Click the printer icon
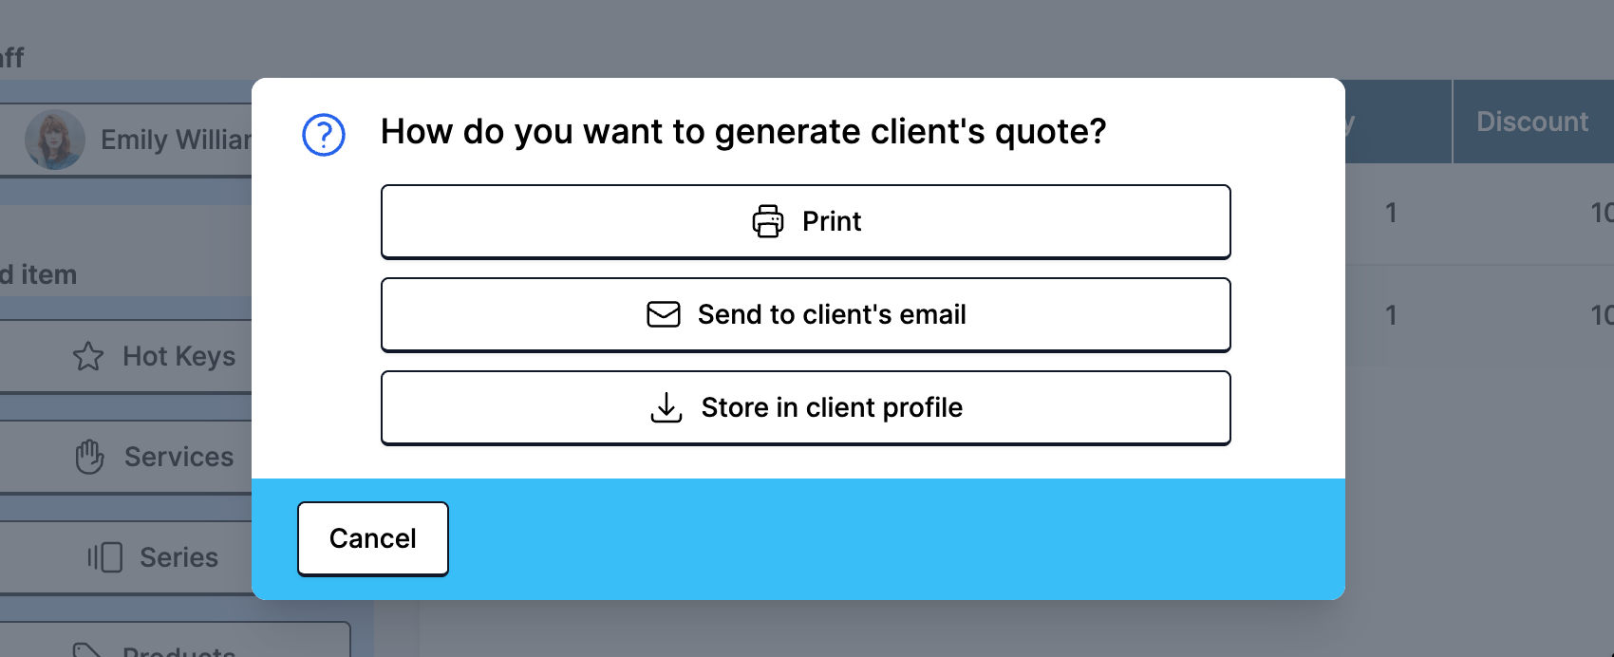The height and width of the screenshot is (657, 1614). click(768, 221)
